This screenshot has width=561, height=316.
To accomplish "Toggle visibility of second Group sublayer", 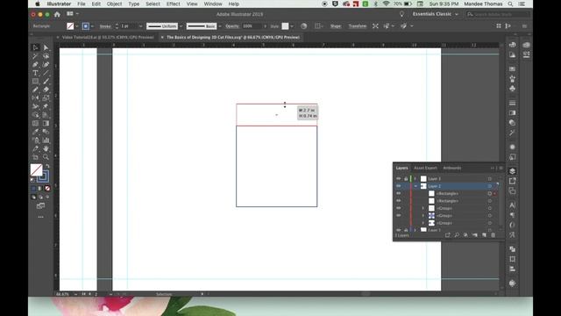I will point(398,216).
